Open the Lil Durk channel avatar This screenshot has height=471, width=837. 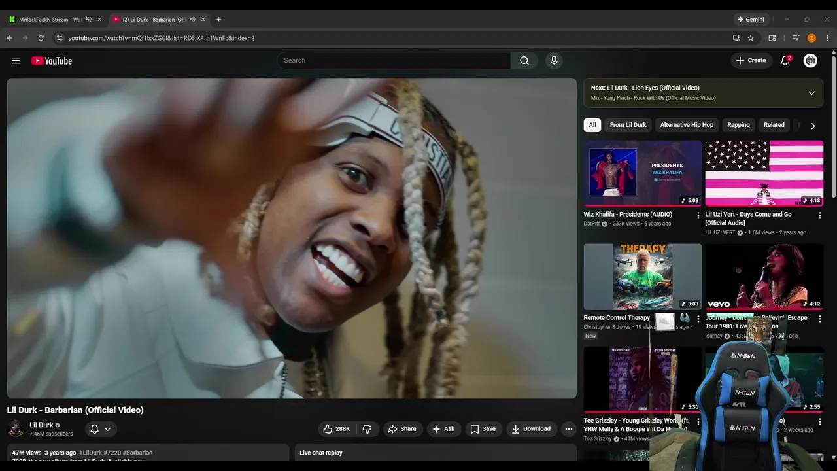click(x=16, y=429)
